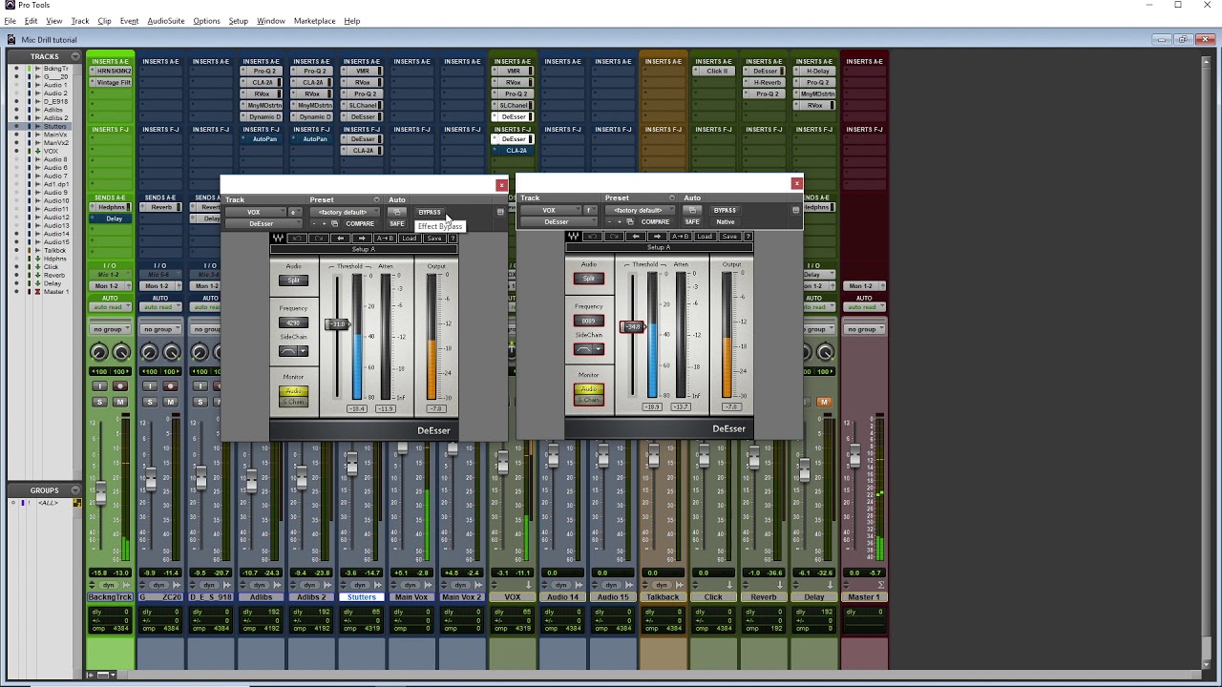
Task: Open help question mark in left DeEsser
Action: (x=453, y=239)
